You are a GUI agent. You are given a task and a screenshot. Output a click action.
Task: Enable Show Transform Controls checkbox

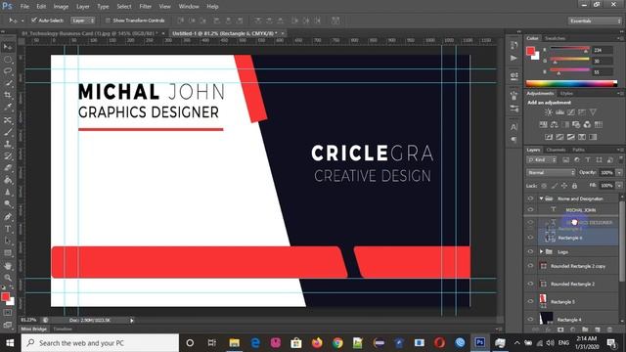tap(108, 20)
